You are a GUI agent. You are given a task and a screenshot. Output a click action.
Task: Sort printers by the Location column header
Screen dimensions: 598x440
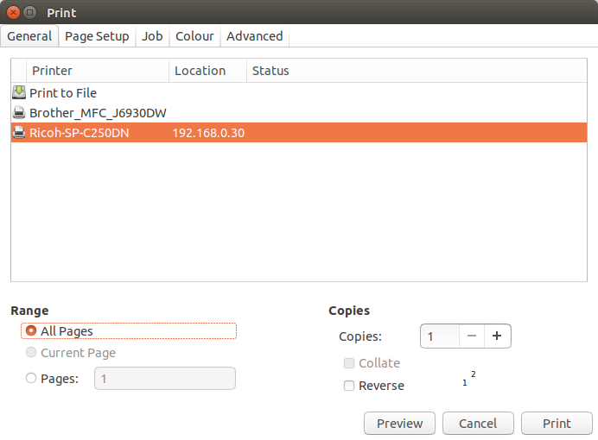pyautogui.click(x=200, y=71)
